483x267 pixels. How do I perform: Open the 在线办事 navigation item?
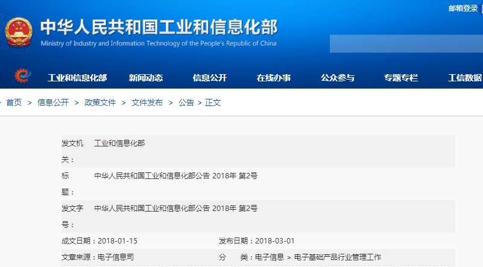pos(273,78)
